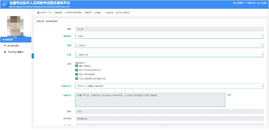Uncheck the 建设工程经济 subject checkbox
The image size is (269, 133).
point(77,66)
